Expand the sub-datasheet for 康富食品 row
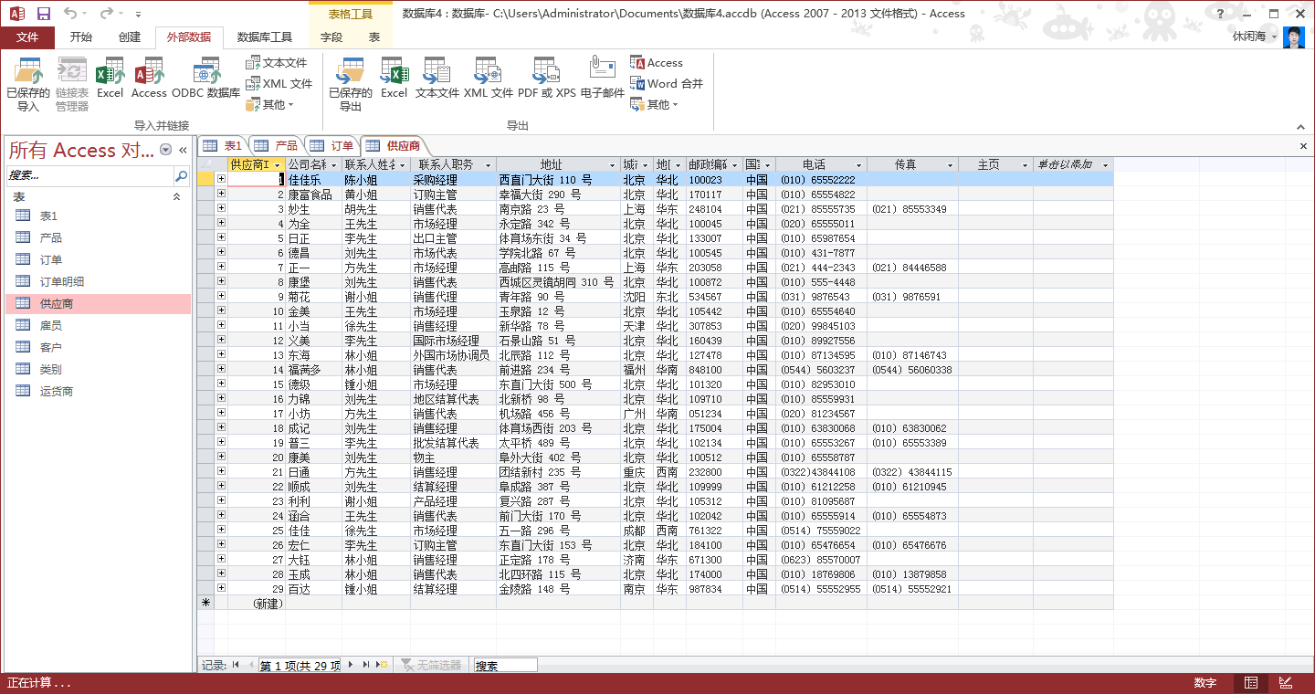Viewport: 1315px width, 694px height. [x=221, y=195]
